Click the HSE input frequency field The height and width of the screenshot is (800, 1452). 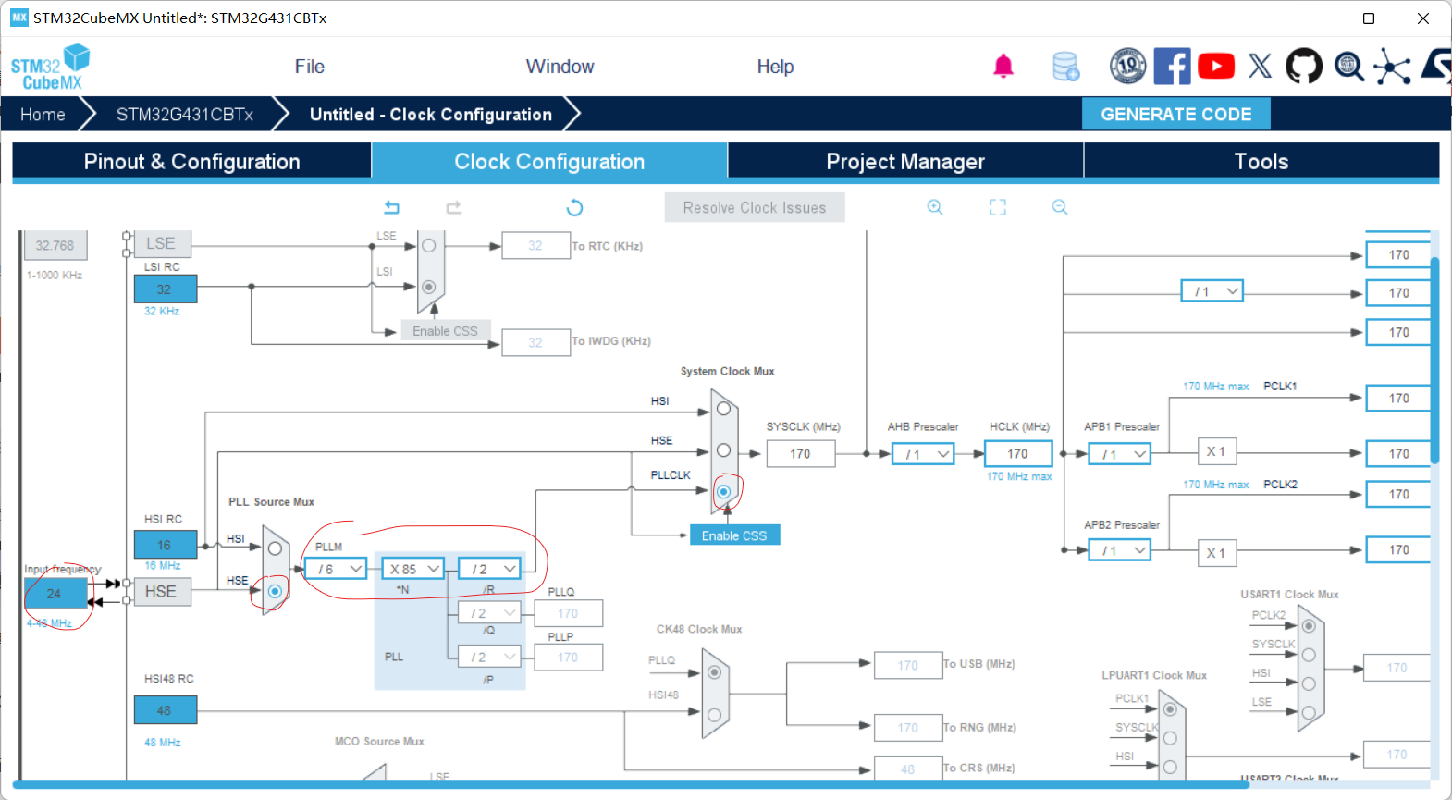55,594
